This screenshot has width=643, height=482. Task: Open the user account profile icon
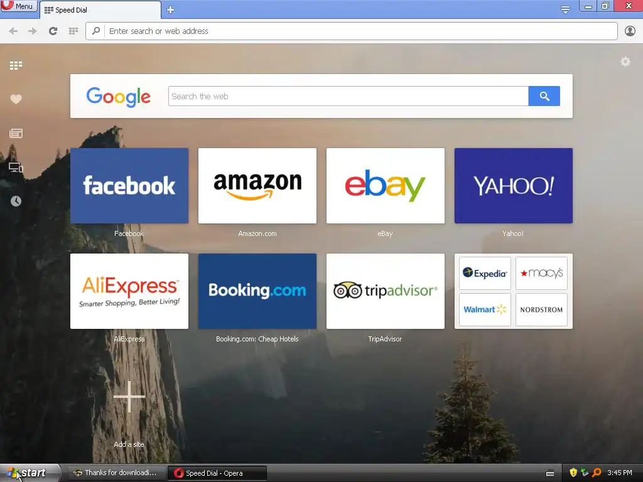pos(630,31)
